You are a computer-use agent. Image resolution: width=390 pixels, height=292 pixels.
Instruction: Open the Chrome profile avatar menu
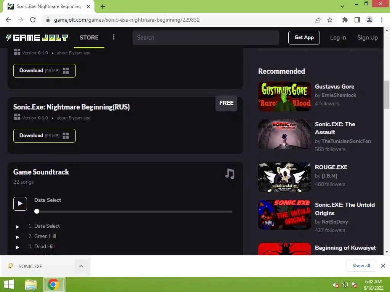pos(369,20)
